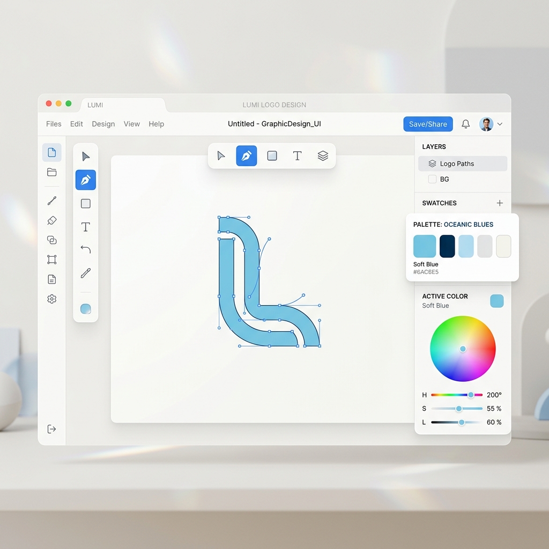Select the Pen tool in vertical toolbar

point(86,180)
